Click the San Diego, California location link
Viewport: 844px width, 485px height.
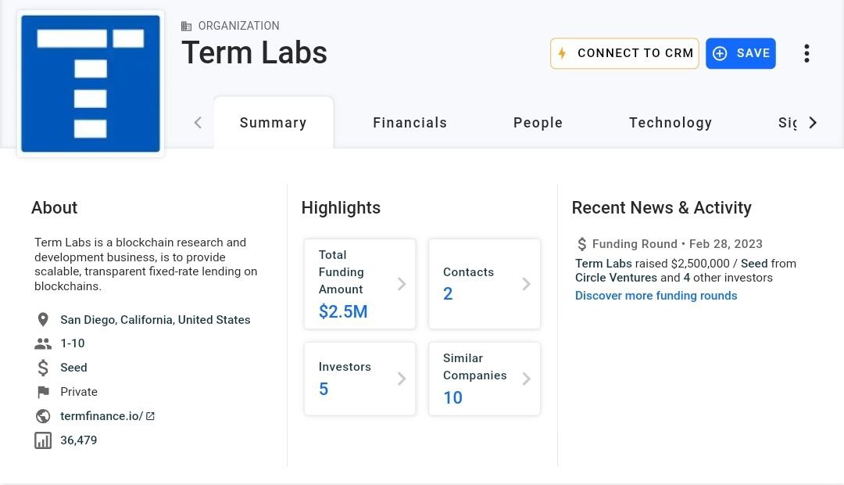pyautogui.click(x=155, y=320)
